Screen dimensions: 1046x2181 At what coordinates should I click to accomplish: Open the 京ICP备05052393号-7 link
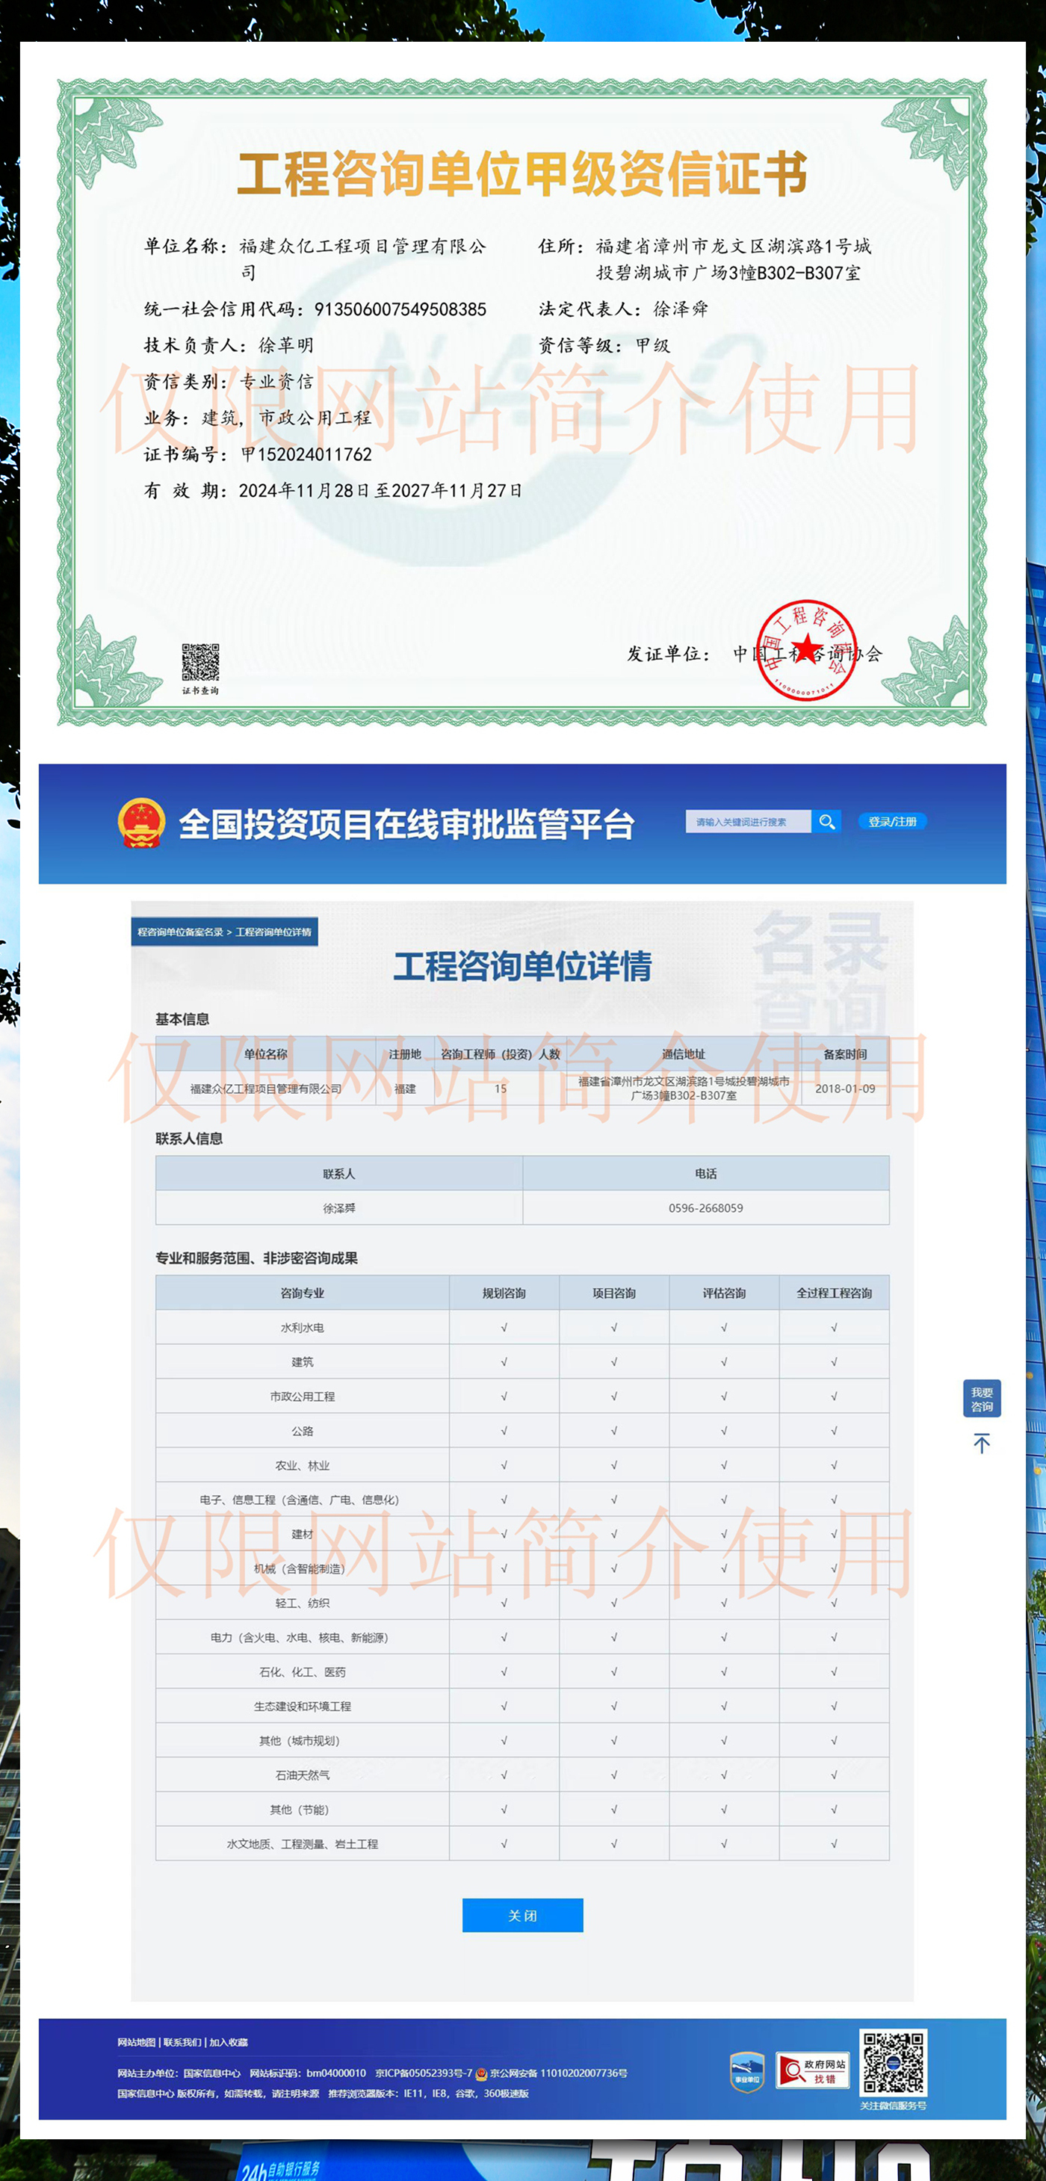[x=424, y=2073]
